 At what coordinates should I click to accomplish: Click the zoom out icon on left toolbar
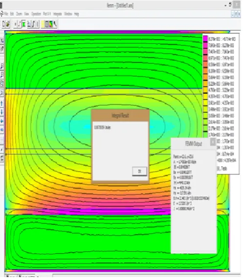[x=2, y=74]
